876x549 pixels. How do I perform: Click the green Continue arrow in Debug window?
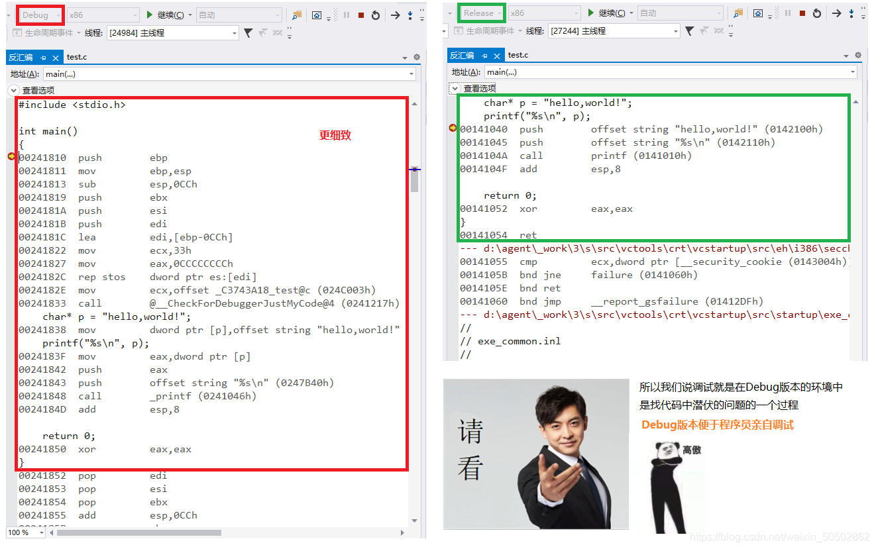tap(150, 15)
